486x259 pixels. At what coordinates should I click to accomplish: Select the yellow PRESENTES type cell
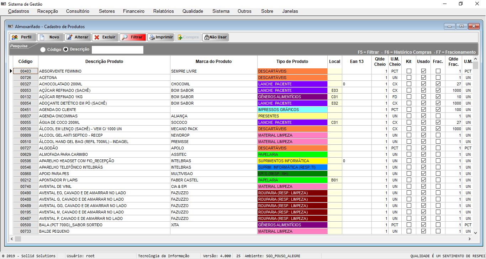click(292, 116)
